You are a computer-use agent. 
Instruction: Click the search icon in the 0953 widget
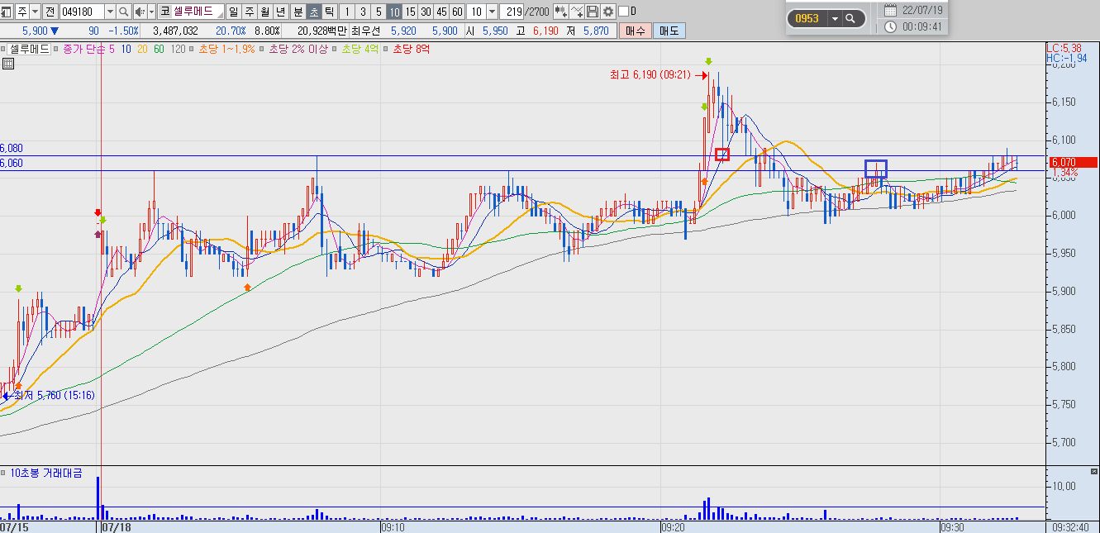pyautogui.click(x=850, y=18)
